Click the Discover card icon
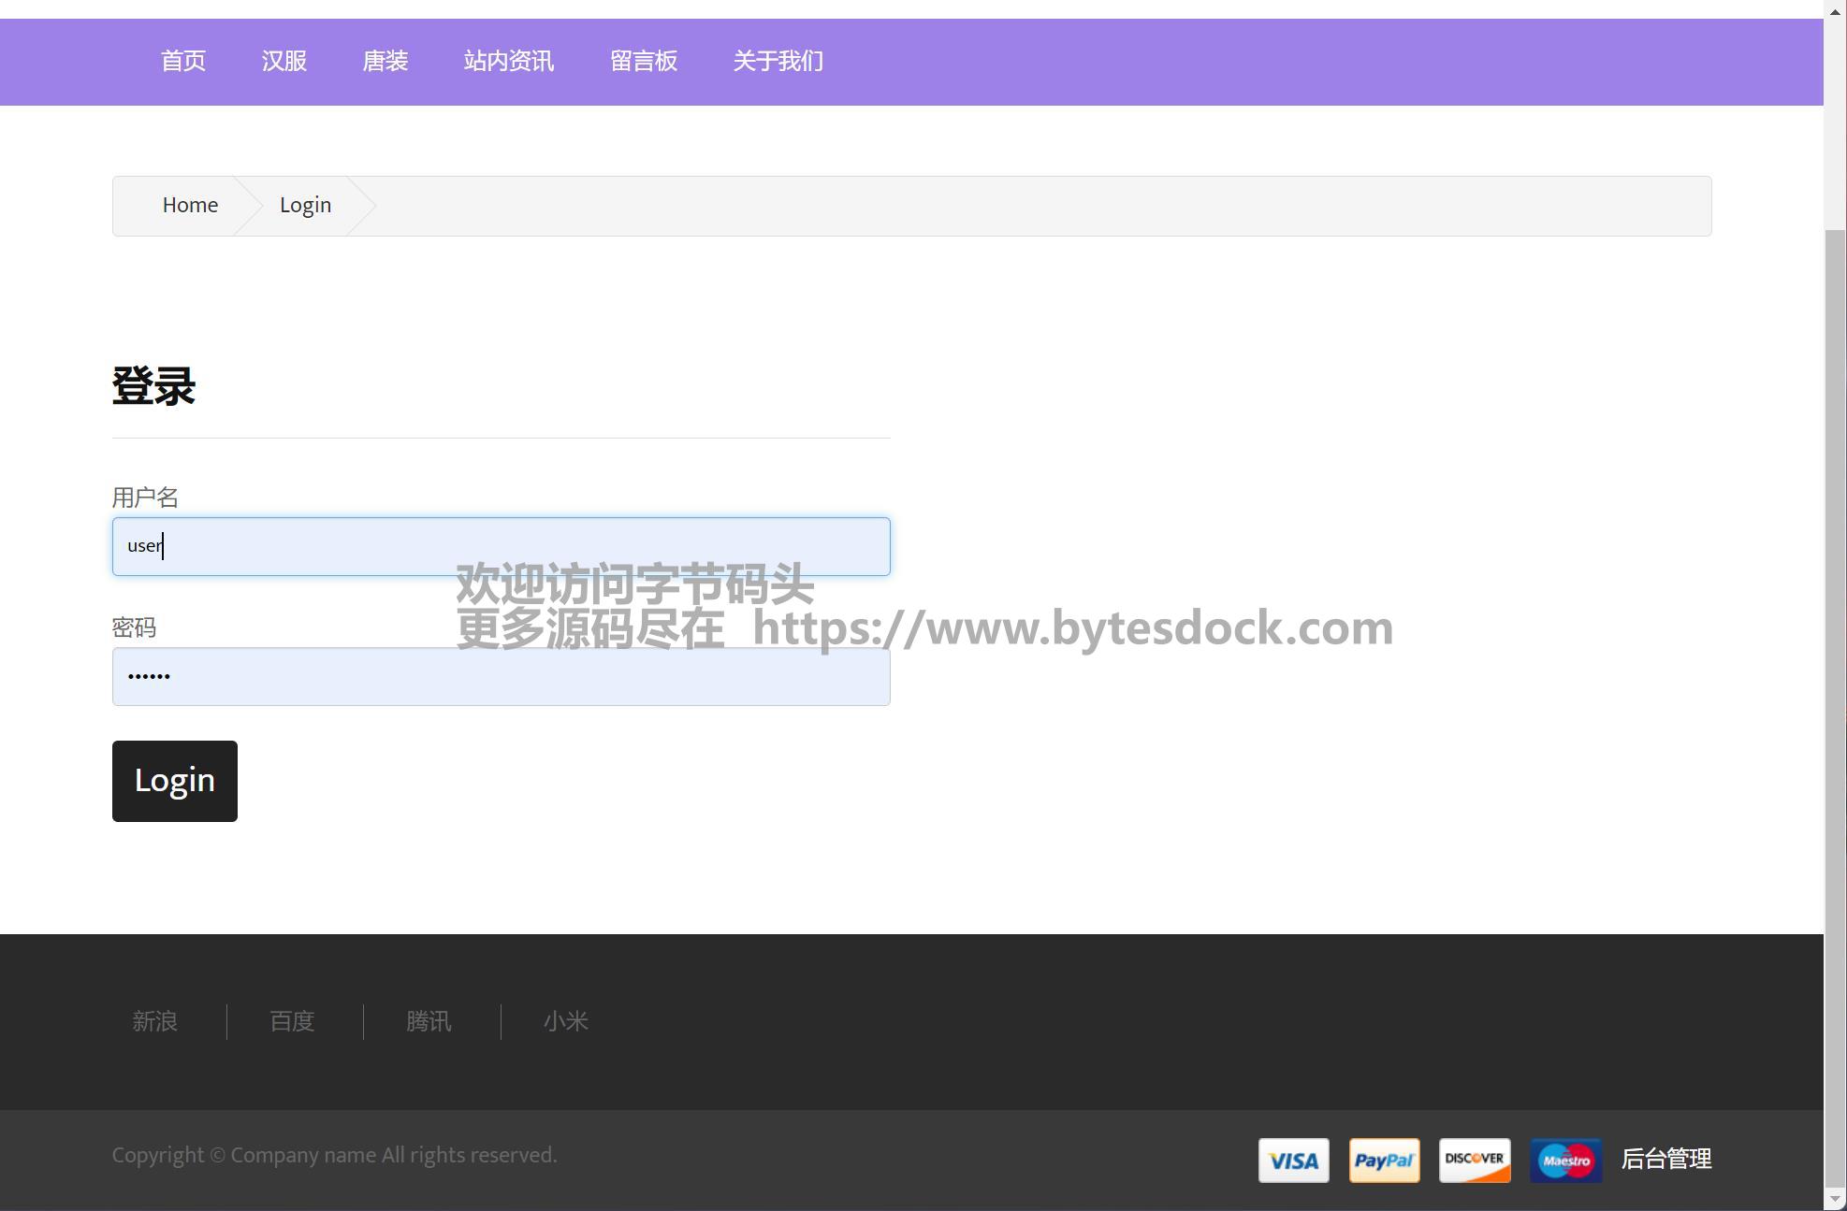 (1475, 1161)
